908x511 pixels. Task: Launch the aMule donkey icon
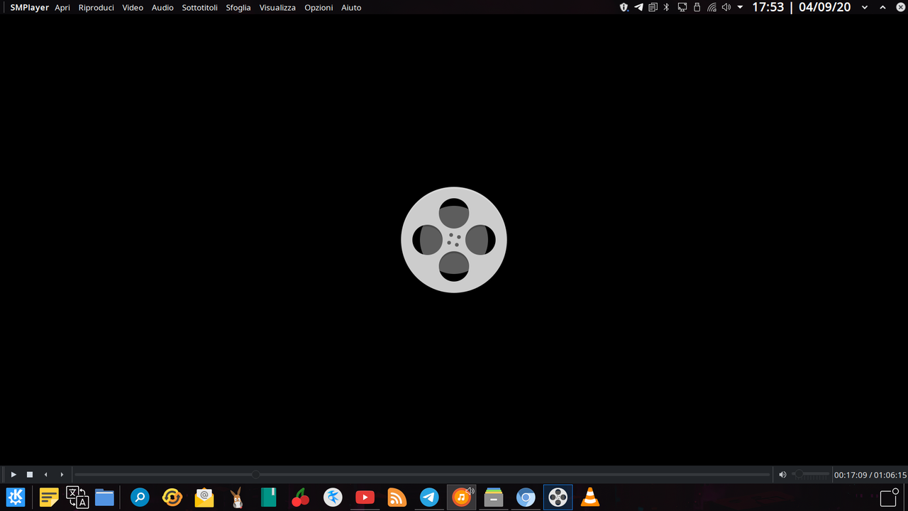[x=237, y=498]
